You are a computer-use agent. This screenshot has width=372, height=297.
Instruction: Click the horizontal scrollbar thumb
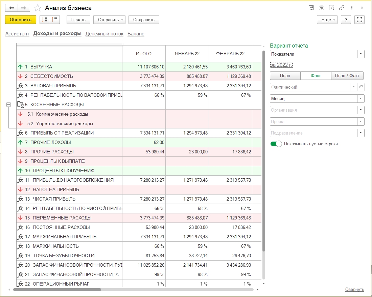click(57, 290)
